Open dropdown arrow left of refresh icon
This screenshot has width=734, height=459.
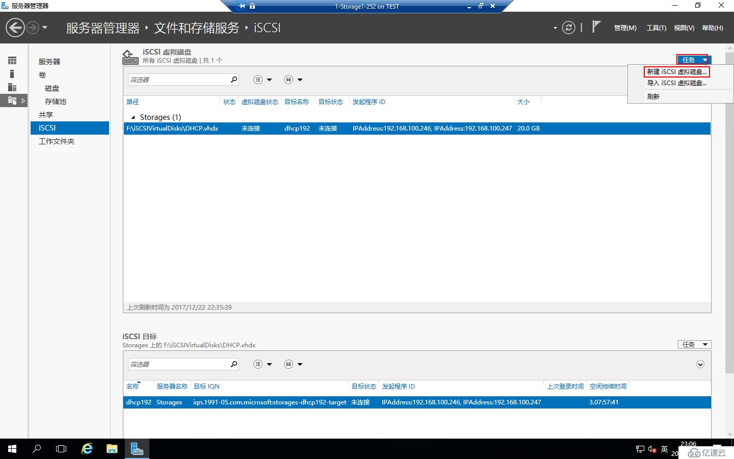pyautogui.click(x=555, y=28)
